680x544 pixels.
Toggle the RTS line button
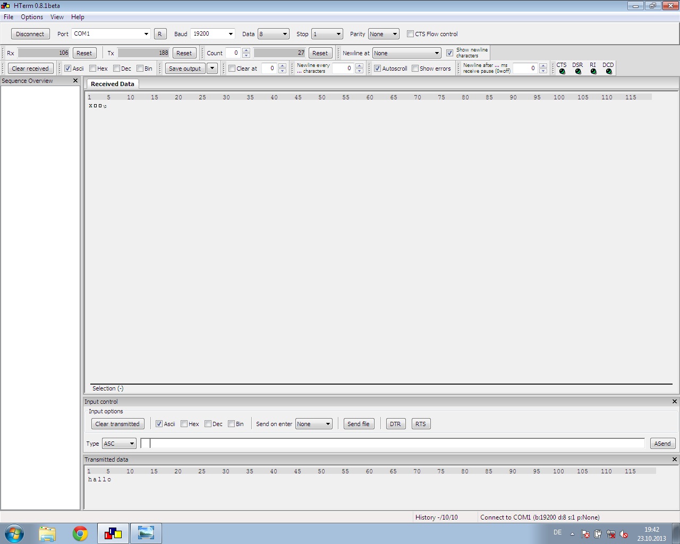point(421,424)
